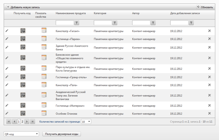Delete the Особняк Оганова row
The width and height of the screenshot is (219, 140).
tap(209, 113)
